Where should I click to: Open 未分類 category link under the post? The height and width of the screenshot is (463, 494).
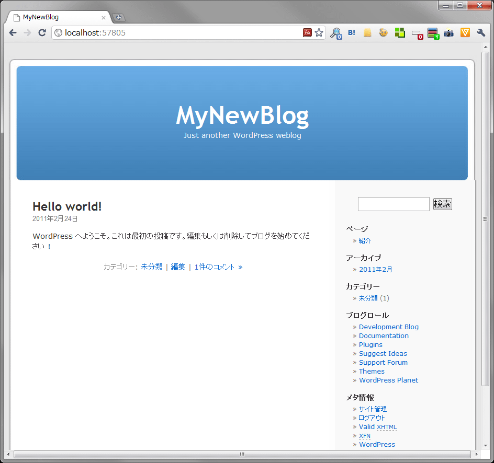(x=152, y=267)
